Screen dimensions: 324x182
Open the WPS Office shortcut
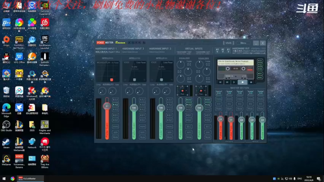(19, 58)
